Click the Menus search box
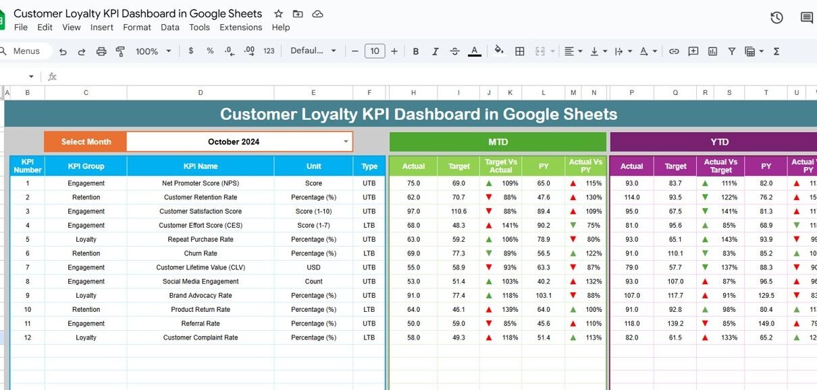The width and height of the screenshot is (817, 390). (26, 51)
